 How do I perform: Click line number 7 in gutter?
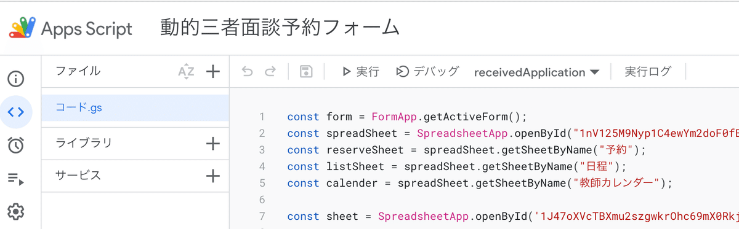point(262,216)
